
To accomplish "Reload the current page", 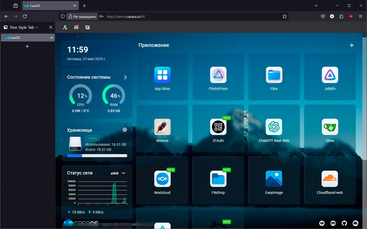I will click(25, 16).
